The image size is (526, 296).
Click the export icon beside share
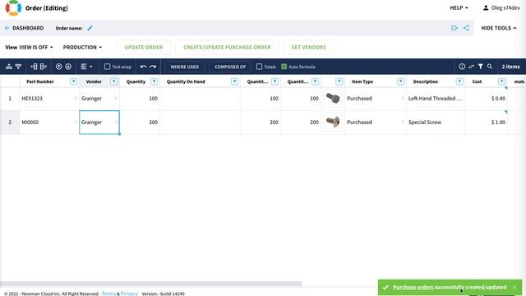pos(454,28)
